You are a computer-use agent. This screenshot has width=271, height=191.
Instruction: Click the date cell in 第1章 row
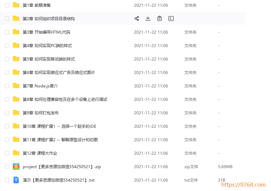pos(151,5)
